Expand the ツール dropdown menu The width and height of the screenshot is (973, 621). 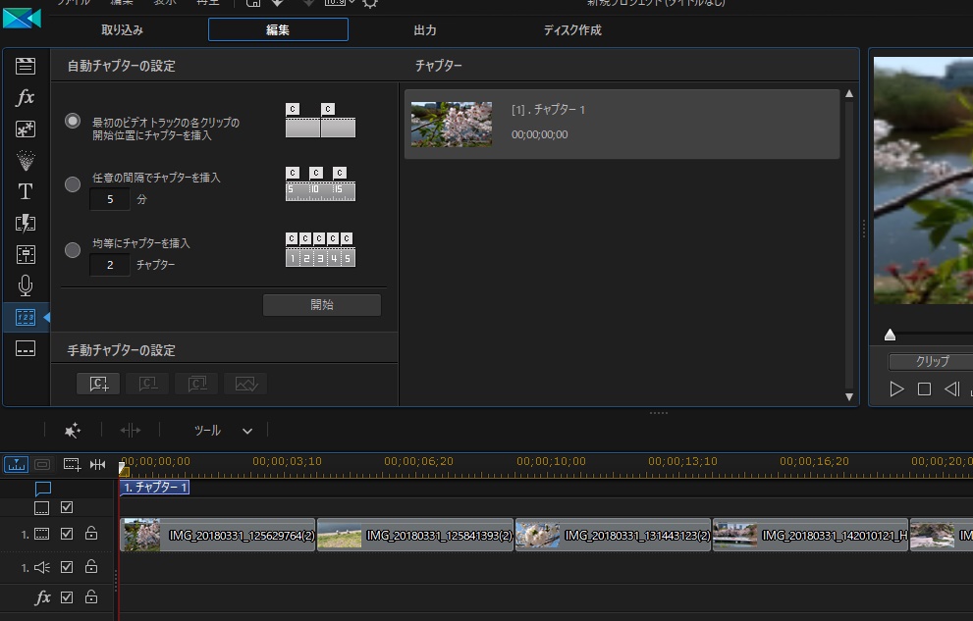pyautogui.click(x=247, y=431)
